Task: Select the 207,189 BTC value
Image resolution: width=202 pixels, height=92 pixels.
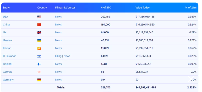Action: coord(106,17)
